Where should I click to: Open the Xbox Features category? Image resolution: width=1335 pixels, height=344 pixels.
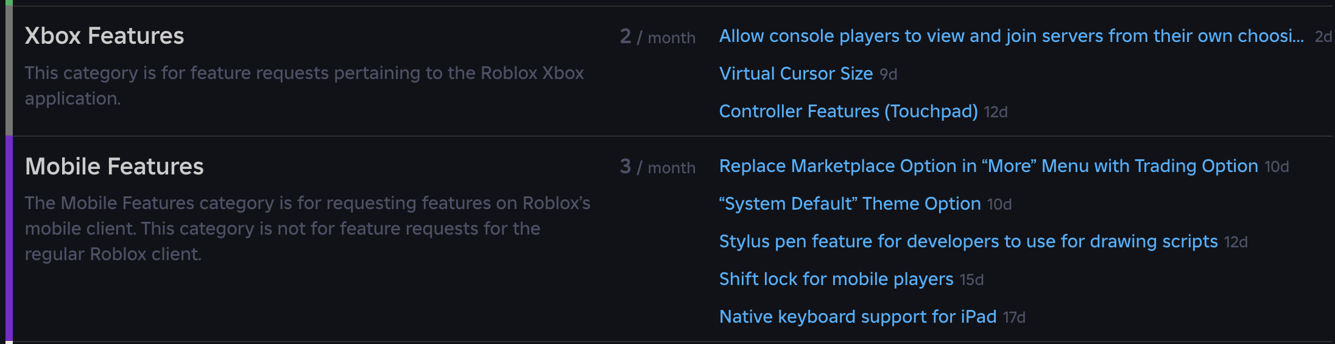(104, 36)
